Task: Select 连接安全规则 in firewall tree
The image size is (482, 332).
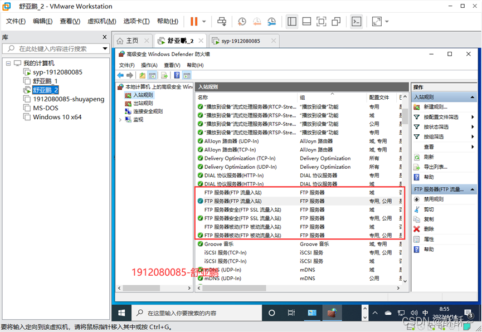Action: (x=148, y=111)
